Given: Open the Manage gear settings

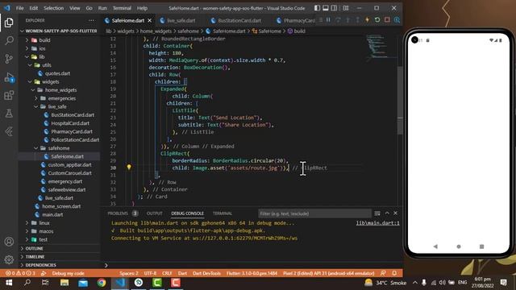Looking at the screenshot, I should click(9, 259).
